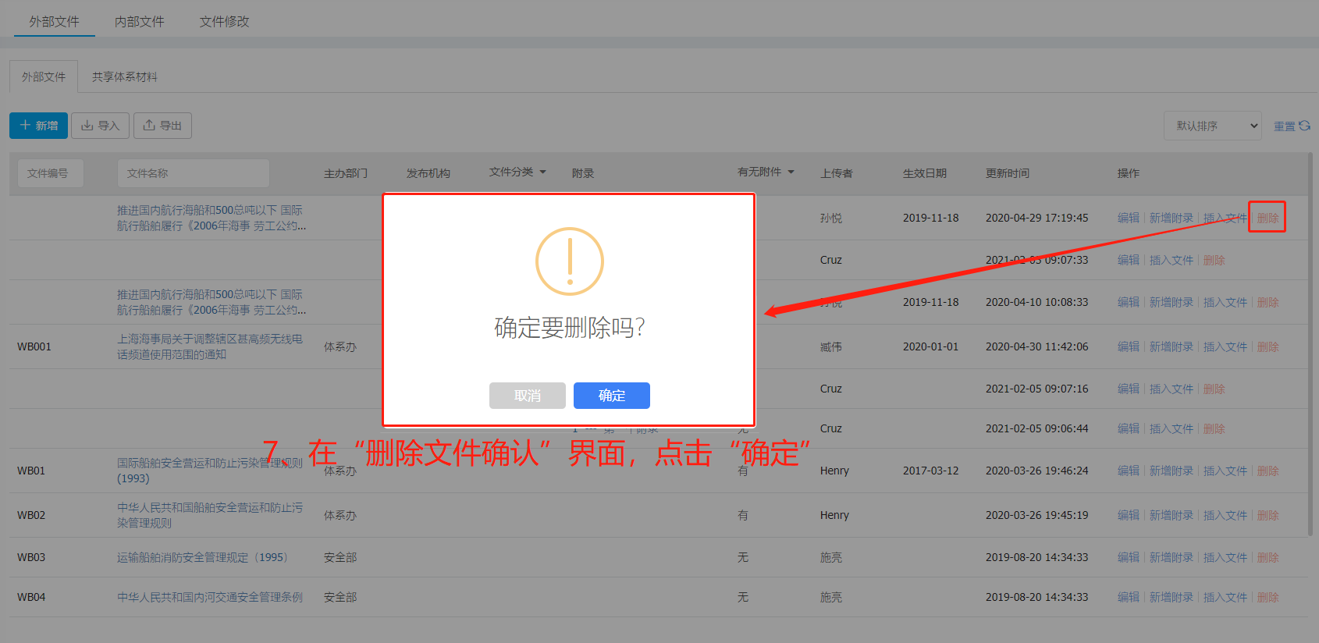
Task: Click the WB001 file number cell
Action: [34, 346]
